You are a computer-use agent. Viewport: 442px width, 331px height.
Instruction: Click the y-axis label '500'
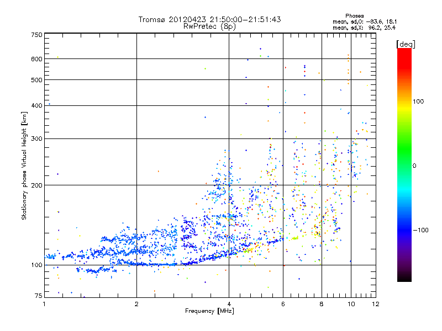click(x=36, y=80)
